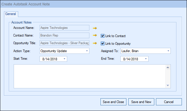Click the Save and New button
The height and width of the screenshot is (111, 187).
click(141, 102)
